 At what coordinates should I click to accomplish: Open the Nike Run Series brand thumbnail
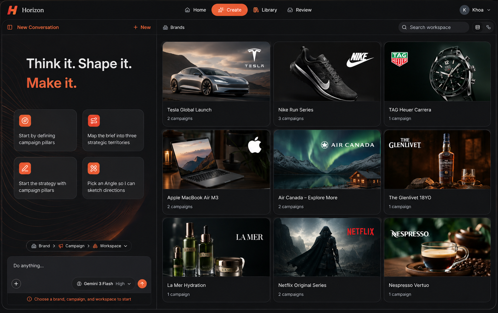[327, 71]
